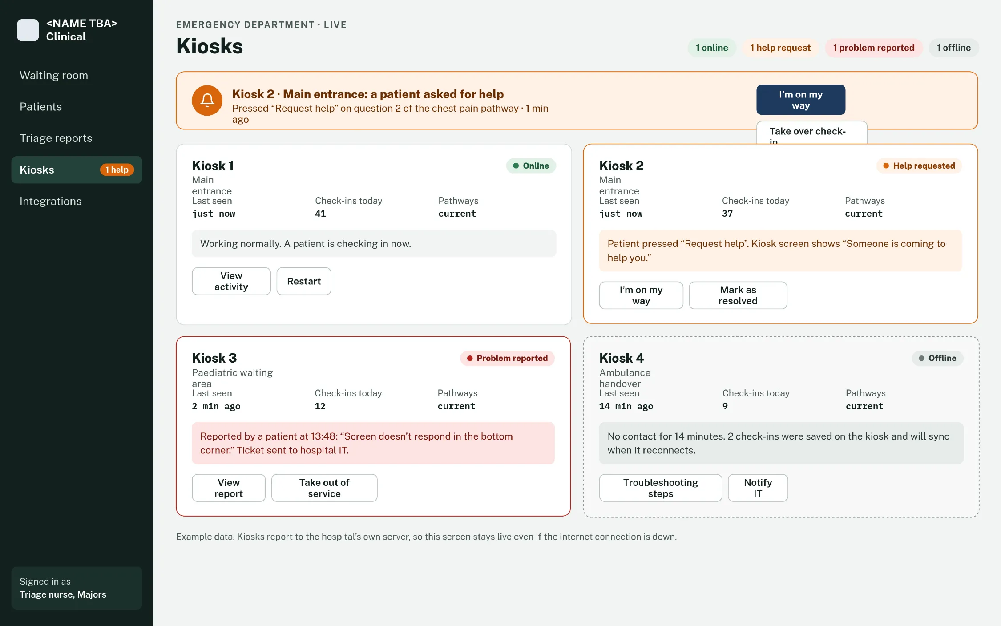Click the 'Kiosks' page heading
Image resolution: width=1001 pixels, height=626 pixels.
210,46
